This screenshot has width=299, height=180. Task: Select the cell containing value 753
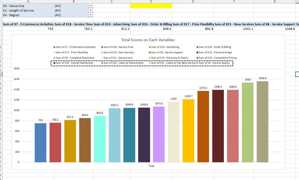coord(28,29)
